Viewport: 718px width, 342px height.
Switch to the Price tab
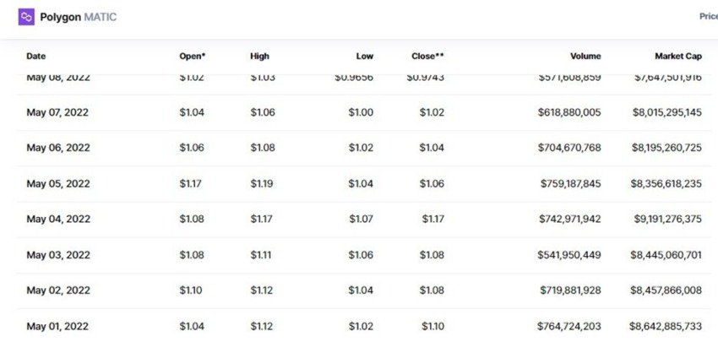click(x=709, y=17)
